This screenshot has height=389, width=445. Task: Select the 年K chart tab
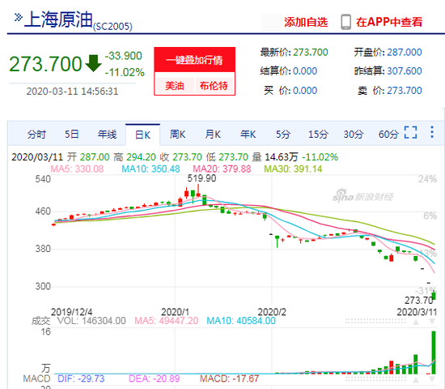[248, 134]
